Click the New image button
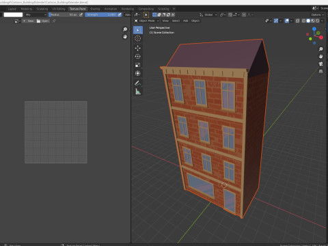The height and width of the screenshot is (246, 328). point(28,21)
